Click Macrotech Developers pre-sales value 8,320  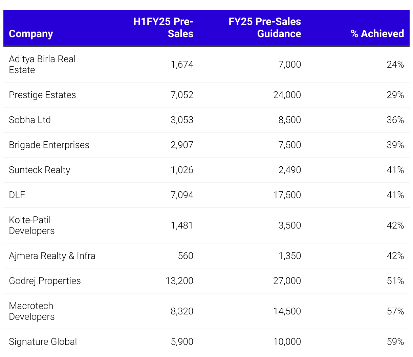pyautogui.click(x=182, y=311)
